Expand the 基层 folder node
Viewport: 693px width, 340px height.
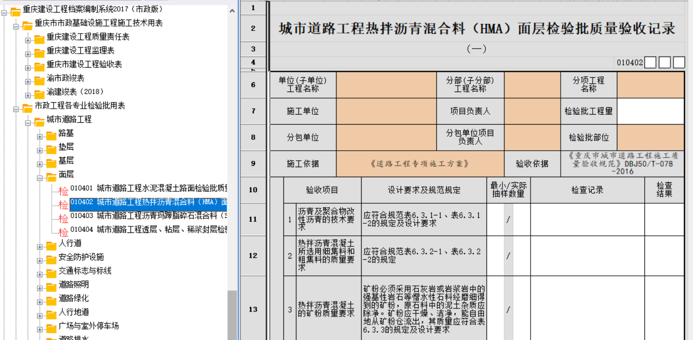click(x=40, y=164)
